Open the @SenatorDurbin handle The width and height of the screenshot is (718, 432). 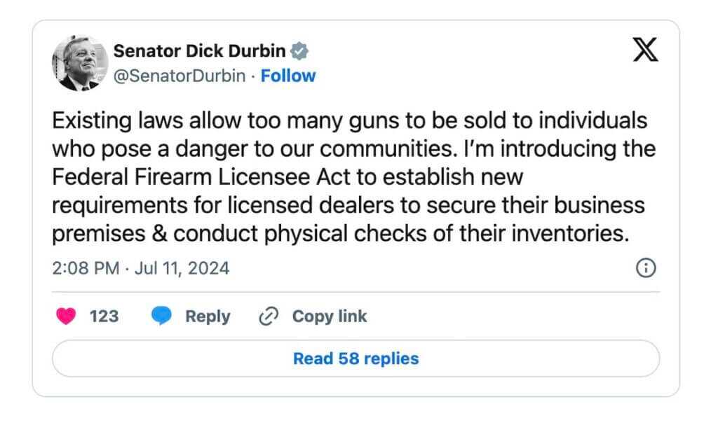(179, 76)
